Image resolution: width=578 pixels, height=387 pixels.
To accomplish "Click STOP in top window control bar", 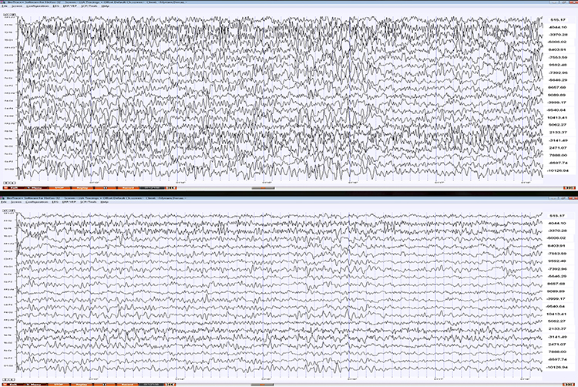I will [x=59, y=187].
